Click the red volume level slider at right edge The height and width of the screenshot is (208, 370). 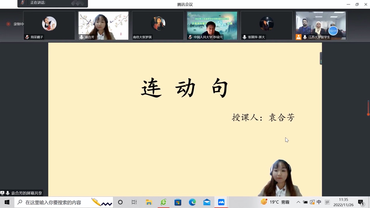coord(368,108)
